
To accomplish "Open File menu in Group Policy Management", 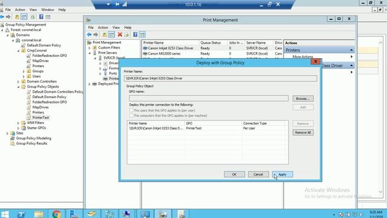I will [x=8, y=10].
